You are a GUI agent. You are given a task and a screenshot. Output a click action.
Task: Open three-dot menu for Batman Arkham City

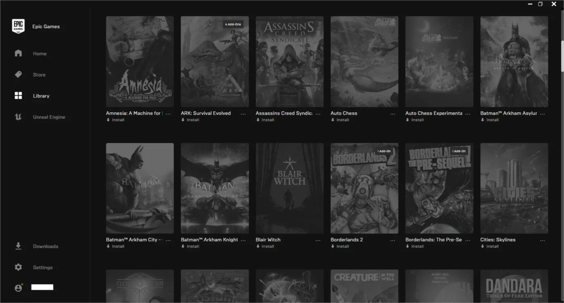[x=168, y=241]
